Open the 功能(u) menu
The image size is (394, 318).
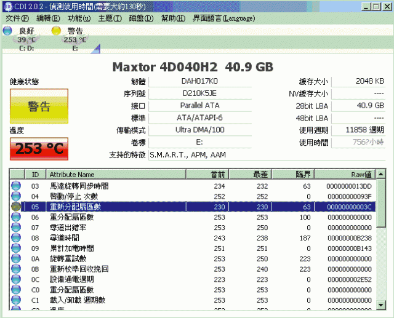pos(79,18)
